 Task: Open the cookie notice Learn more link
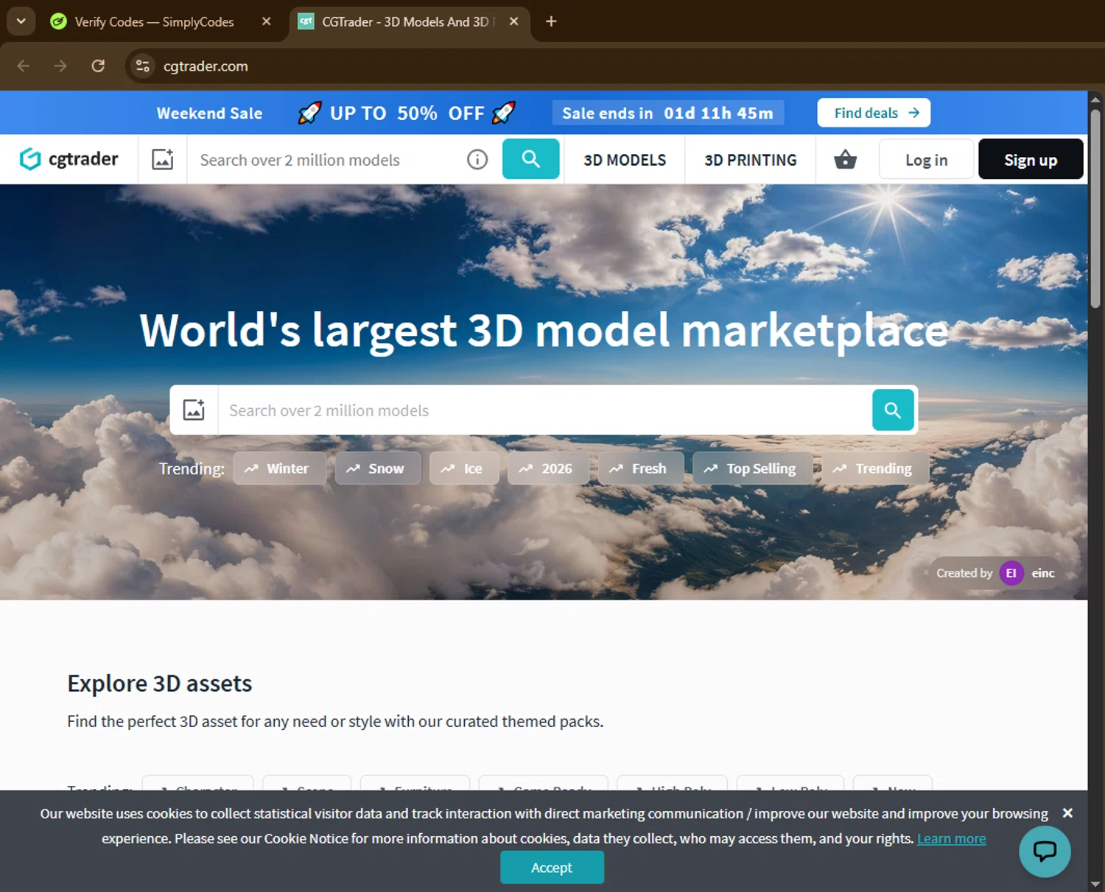pos(952,839)
